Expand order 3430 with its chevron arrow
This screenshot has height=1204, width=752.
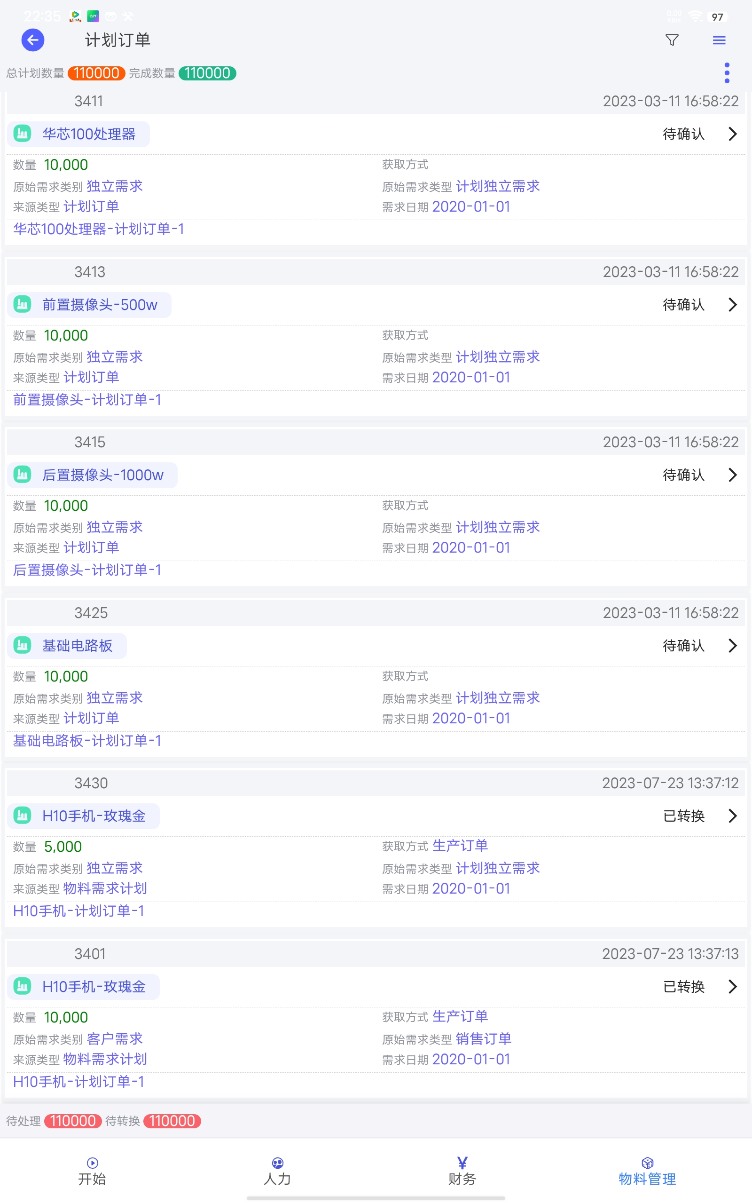[x=732, y=816]
